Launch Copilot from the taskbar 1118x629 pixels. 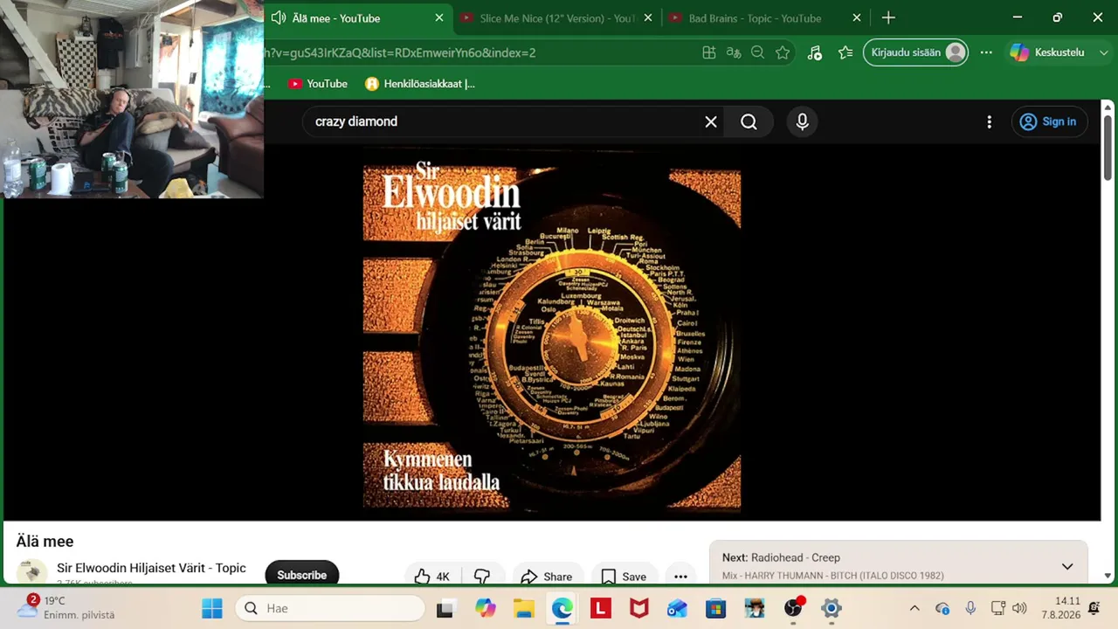(486, 608)
